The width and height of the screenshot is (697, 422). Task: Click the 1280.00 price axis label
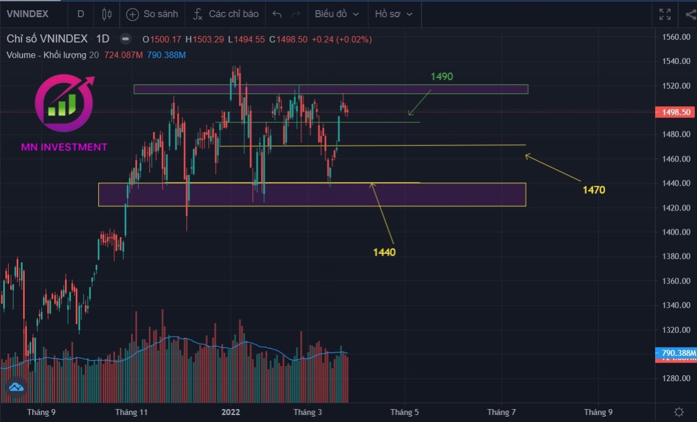pyautogui.click(x=675, y=378)
